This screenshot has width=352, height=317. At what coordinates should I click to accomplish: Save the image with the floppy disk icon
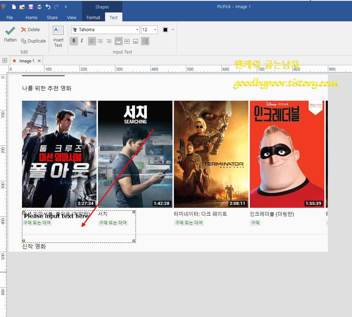pos(31,7)
